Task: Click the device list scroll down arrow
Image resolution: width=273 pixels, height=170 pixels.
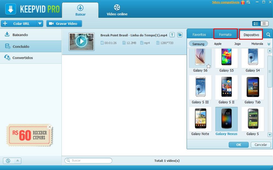Action: coord(269,134)
